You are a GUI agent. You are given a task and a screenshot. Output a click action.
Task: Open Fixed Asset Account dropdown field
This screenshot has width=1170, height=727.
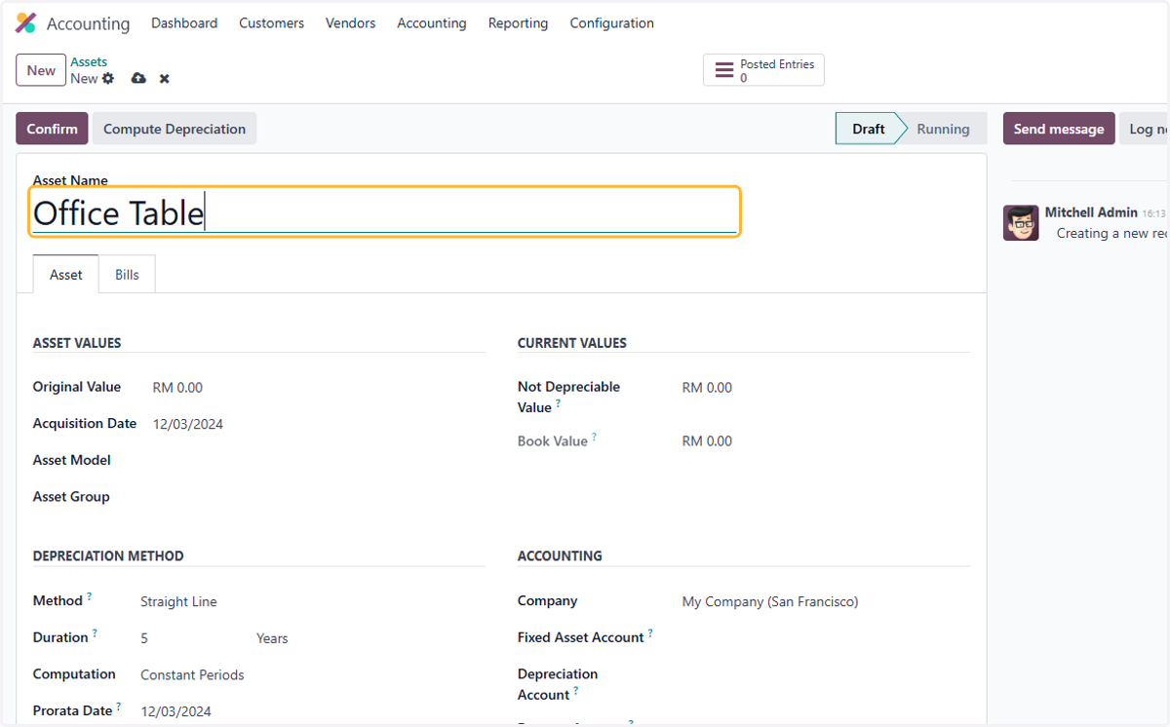(x=825, y=637)
